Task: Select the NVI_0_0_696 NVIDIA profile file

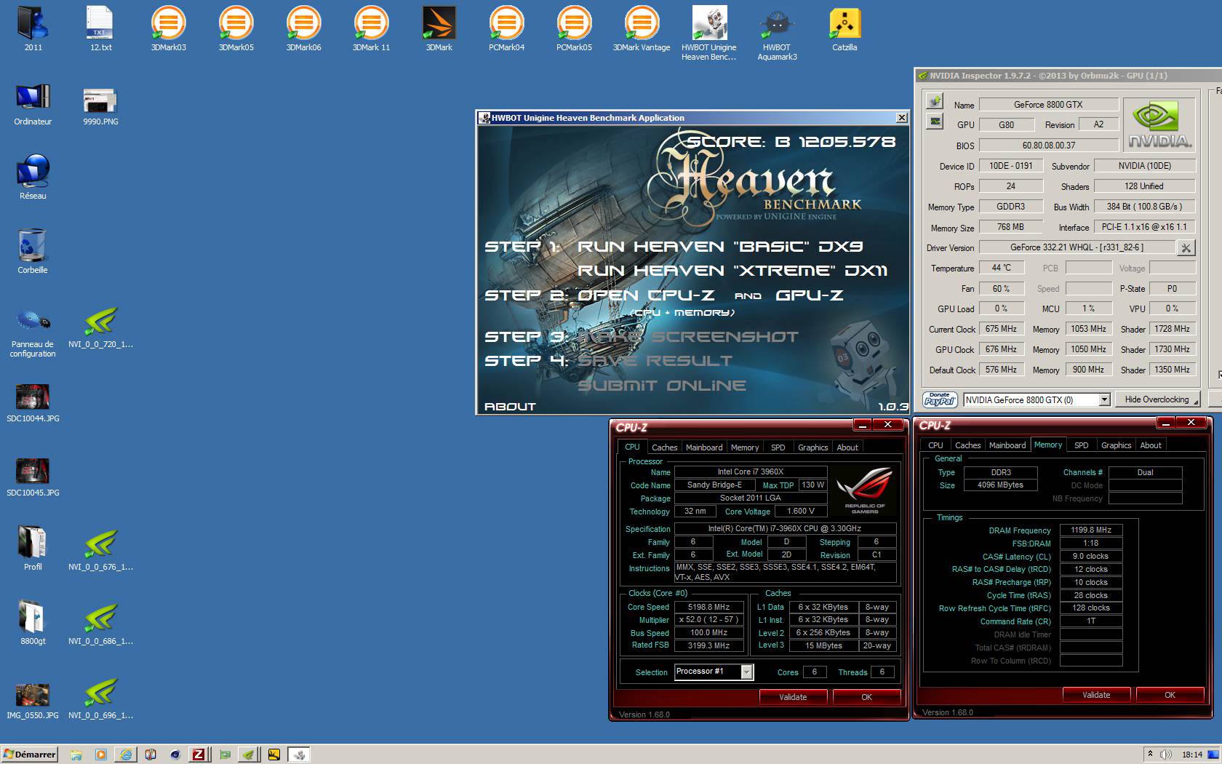Action: point(100,697)
